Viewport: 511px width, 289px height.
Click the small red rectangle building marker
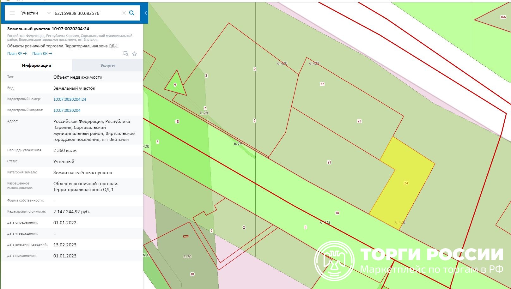[186, 236]
